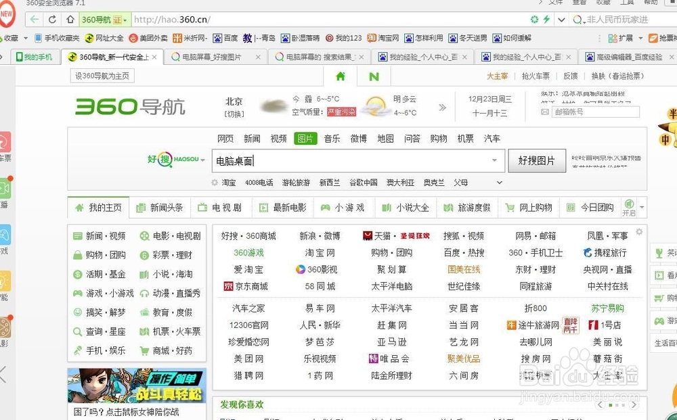The height and width of the screenshot is (420, 677).
Task: Open the search engine dropdown beside 好搜 logo
Action: click(x=203, y=160)
